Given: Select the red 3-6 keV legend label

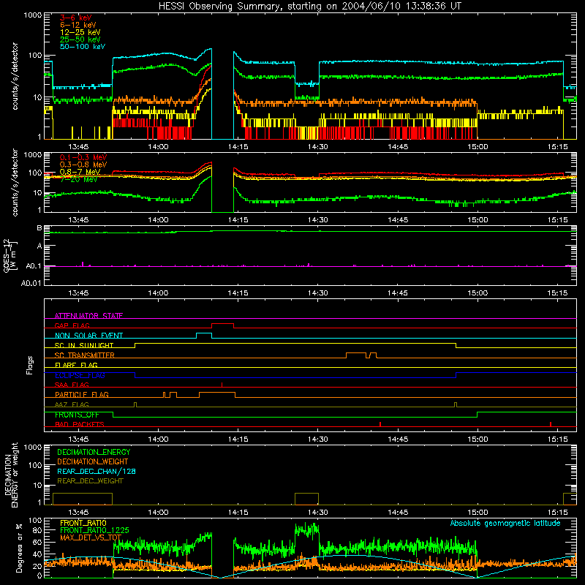Looking at the screenshot, I should (x=76, y=18).
